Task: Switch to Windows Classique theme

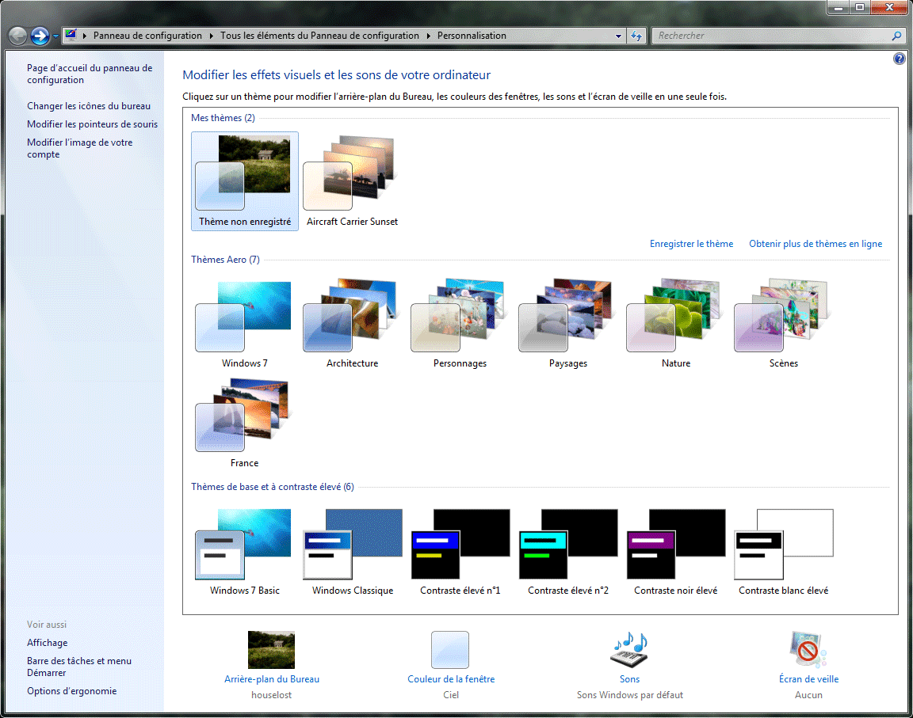Action: (x=352, y=551)
